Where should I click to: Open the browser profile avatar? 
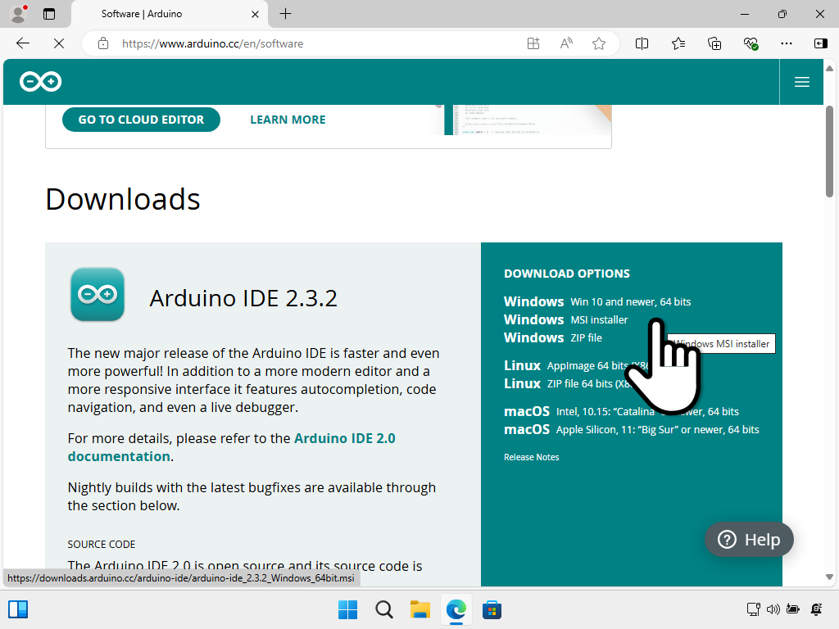(19, 14)
